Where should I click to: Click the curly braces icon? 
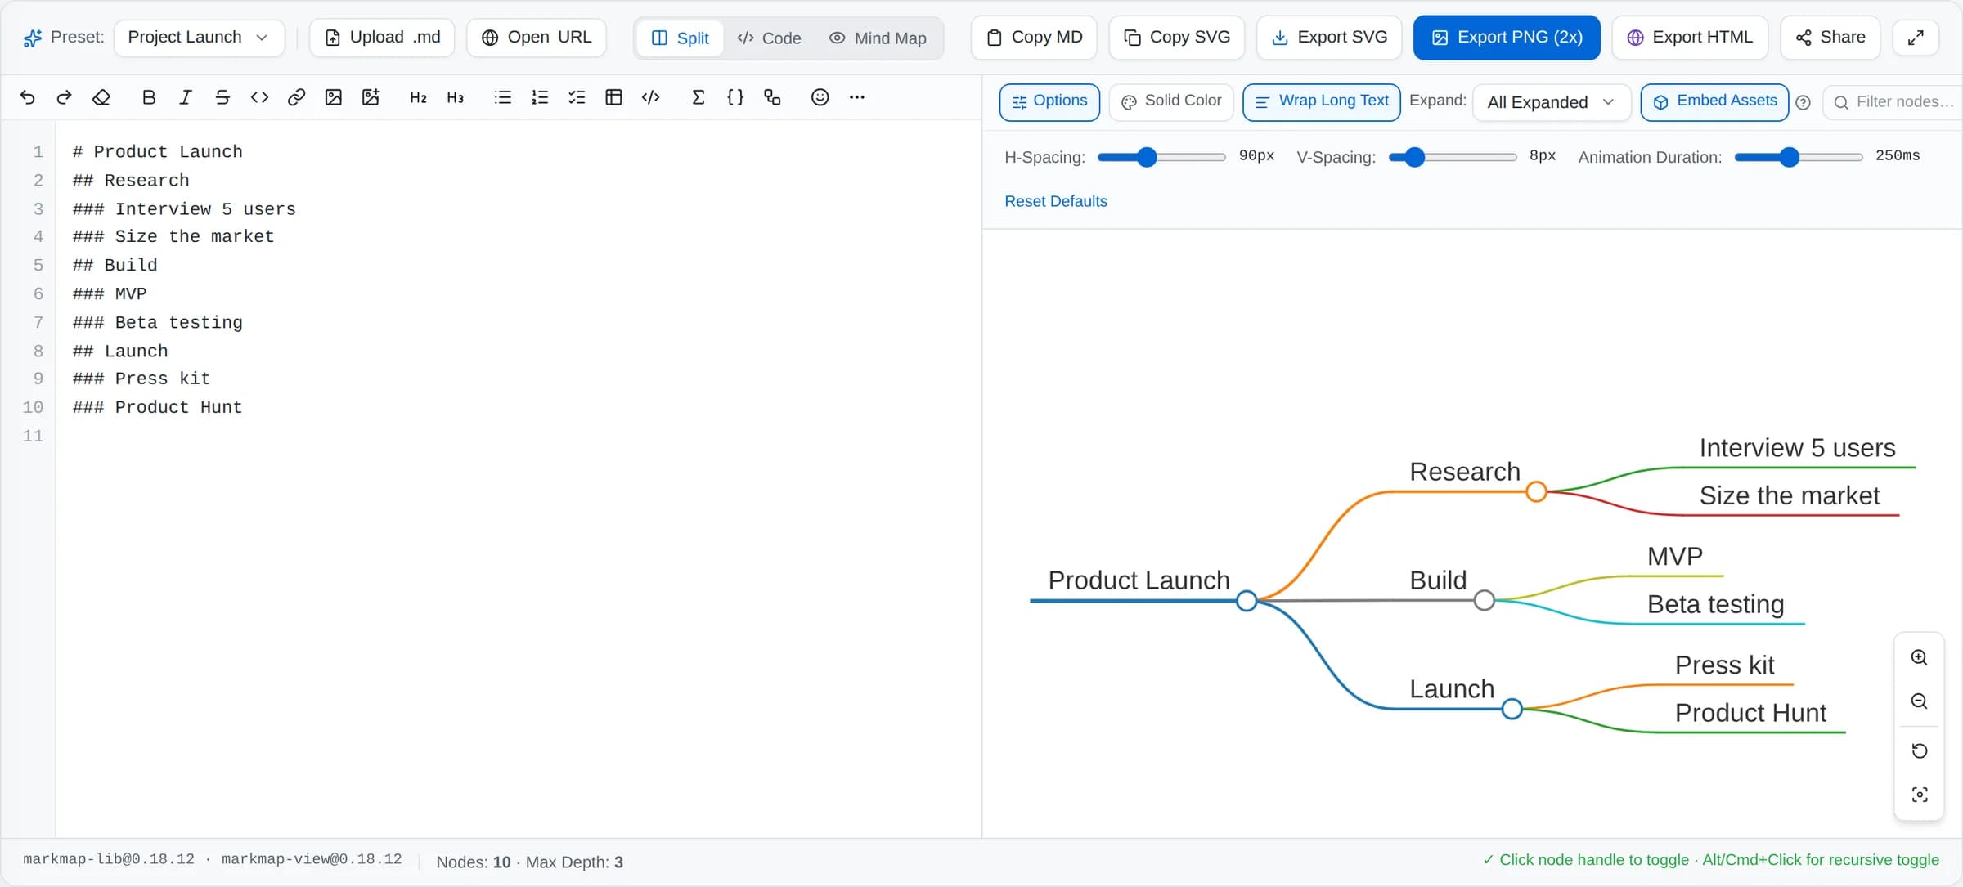coord(735,97)
